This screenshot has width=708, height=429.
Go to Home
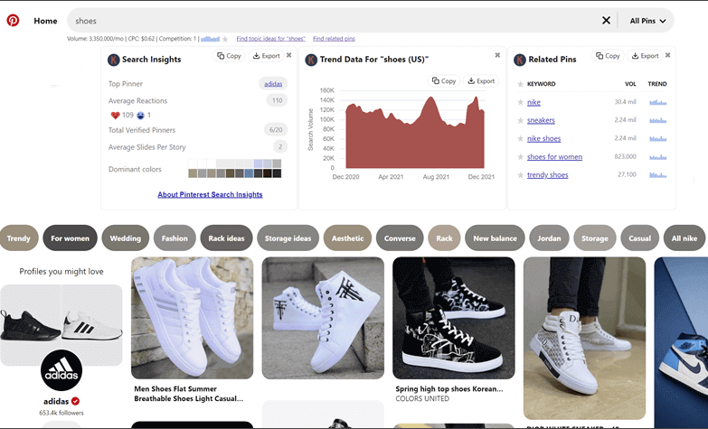(45, 21)
